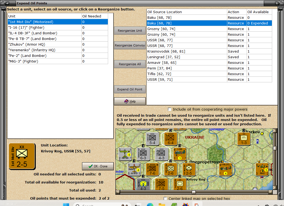Click the Pe-2 bomber counter on map
Viewport: 284px width, 206px height.
[x=262, y=169]
